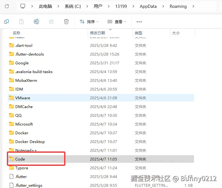Select the QQ folder icon

pyautogui.click(x=12, y=115)
